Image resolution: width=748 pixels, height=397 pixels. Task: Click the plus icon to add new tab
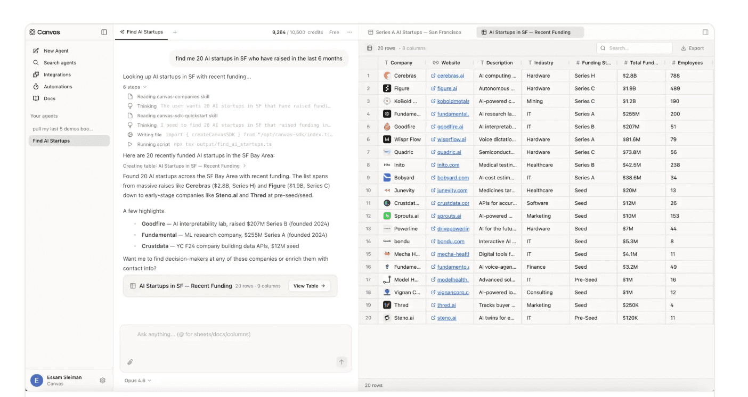point(175,32)
